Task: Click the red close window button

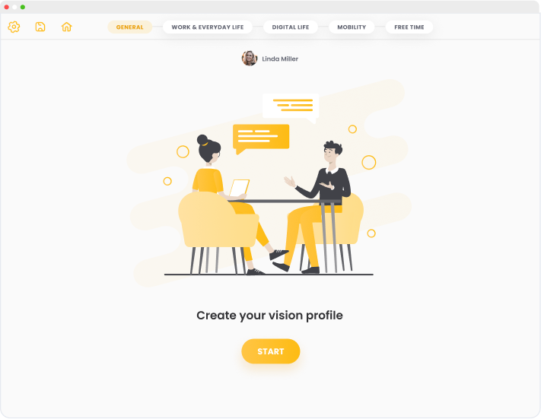Action: [7, 7]
